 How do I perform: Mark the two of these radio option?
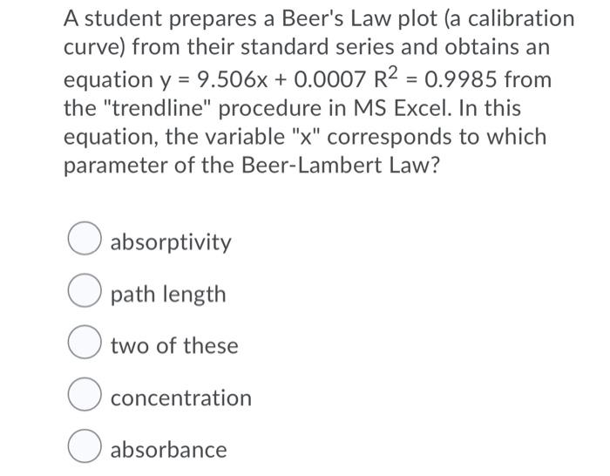pos(85,342)
